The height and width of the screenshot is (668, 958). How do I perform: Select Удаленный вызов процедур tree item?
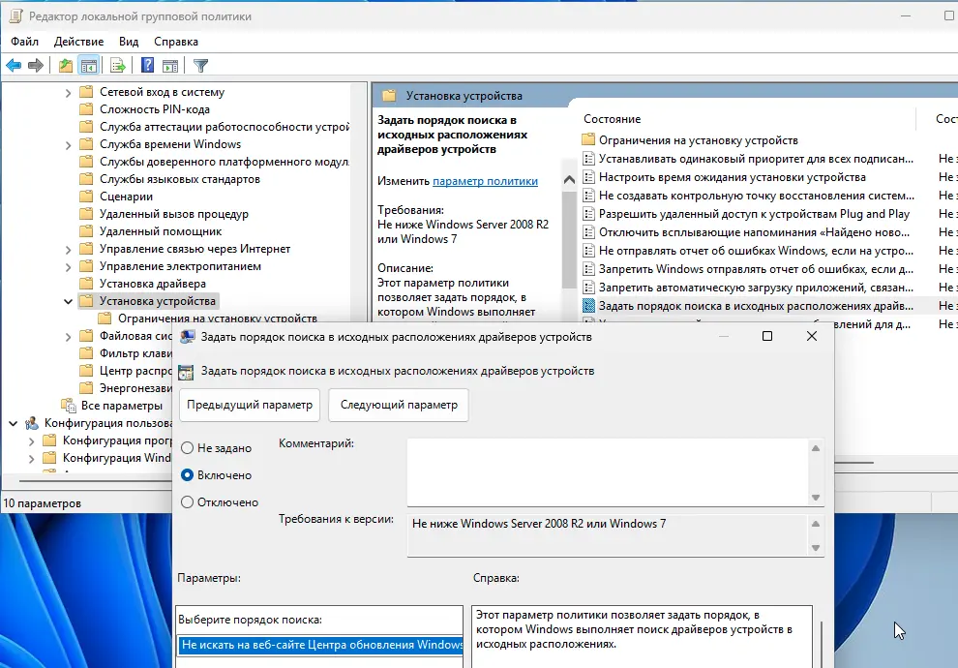pyautogui.click(x=174, y=214)
